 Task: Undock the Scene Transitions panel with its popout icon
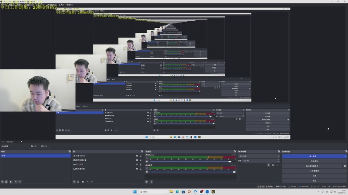279,151
